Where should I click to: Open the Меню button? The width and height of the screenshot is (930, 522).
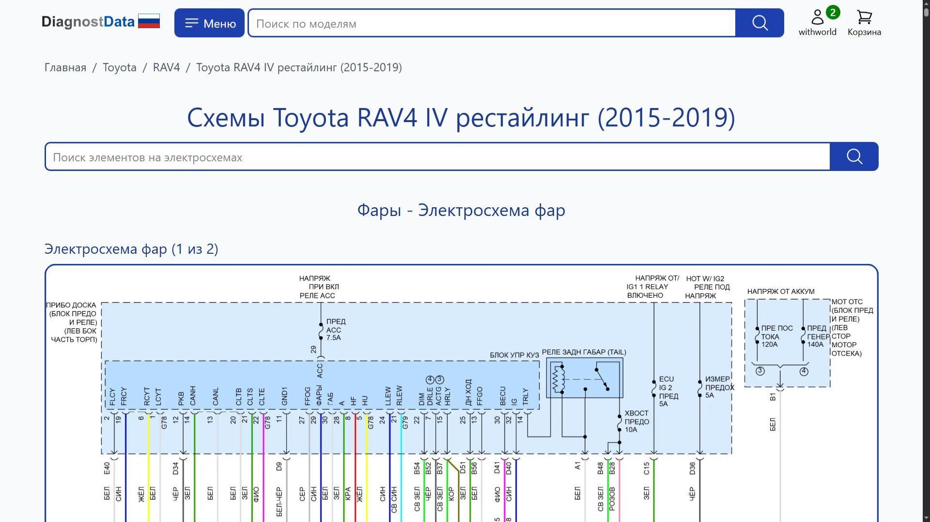coord(209,23)
